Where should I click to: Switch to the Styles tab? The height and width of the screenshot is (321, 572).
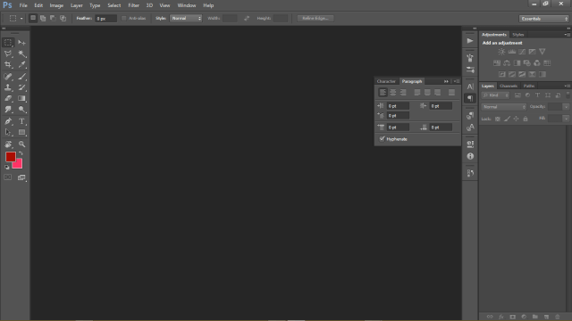click(518, 35)
